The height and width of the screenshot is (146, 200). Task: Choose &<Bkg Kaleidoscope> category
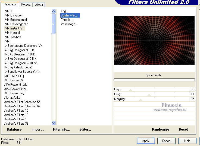(x=18, y=67)
